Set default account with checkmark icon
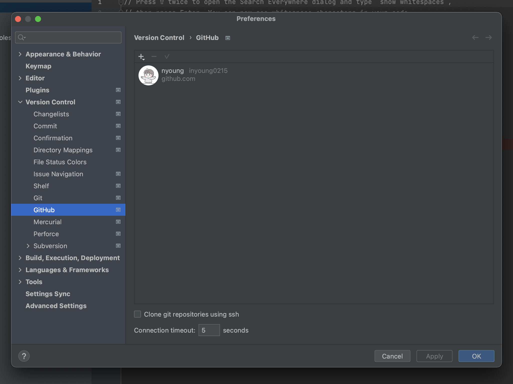513x384 pixels. tap(167, 57)
